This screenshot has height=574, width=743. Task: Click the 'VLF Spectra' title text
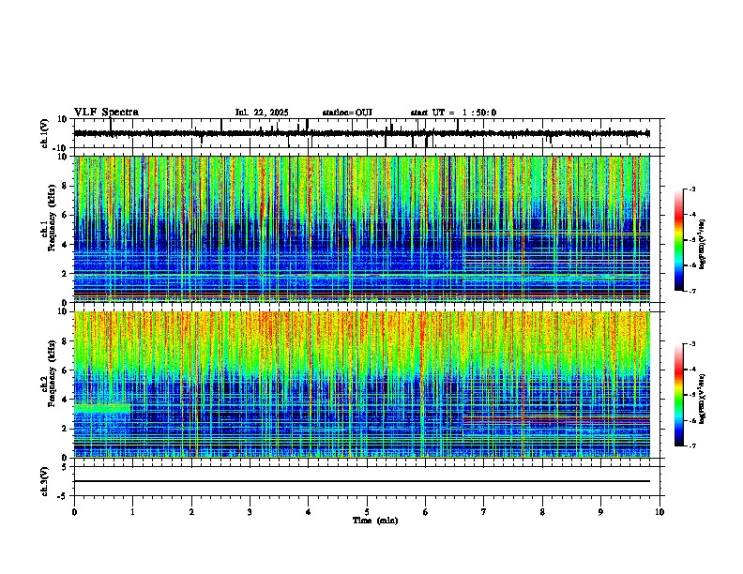tap(106, 113)
